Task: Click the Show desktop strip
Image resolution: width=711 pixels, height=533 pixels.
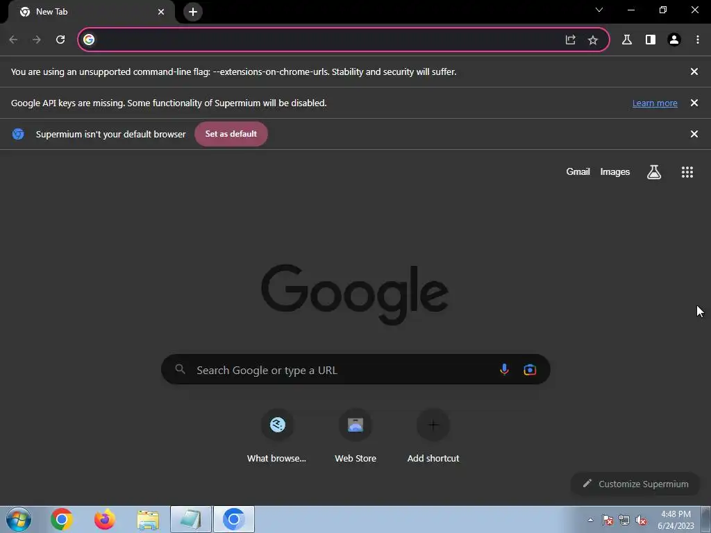Action: click(x=706, y=519)
